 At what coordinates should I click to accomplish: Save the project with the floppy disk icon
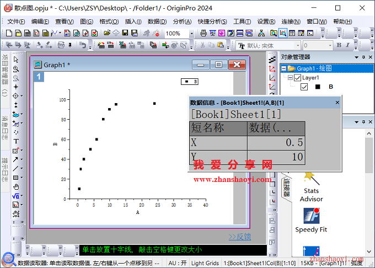[x=125, y=33]
